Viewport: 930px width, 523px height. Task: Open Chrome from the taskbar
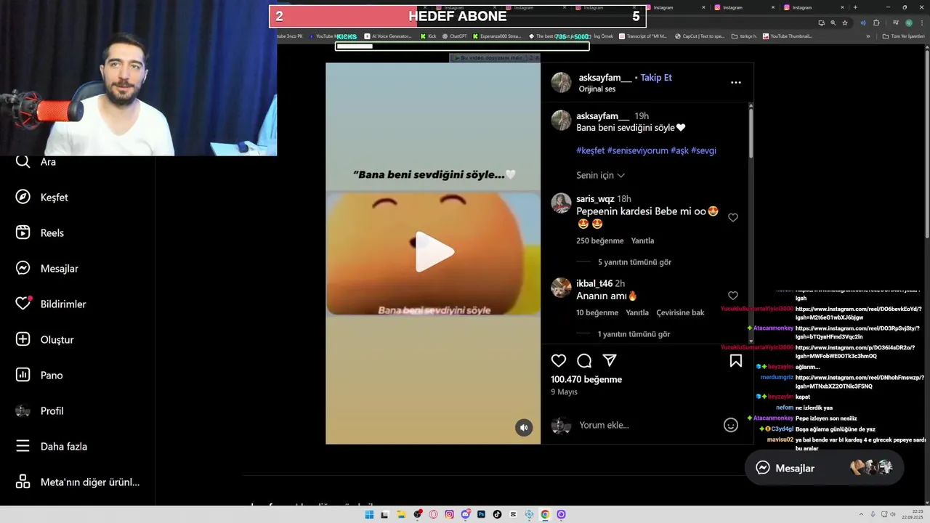pos(545,514)
